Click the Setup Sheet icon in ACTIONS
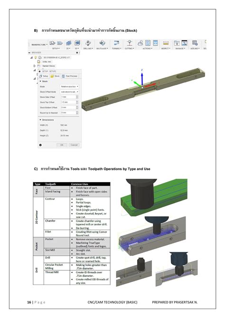Screen dimensions: 225x318 (x=155, y=43)
